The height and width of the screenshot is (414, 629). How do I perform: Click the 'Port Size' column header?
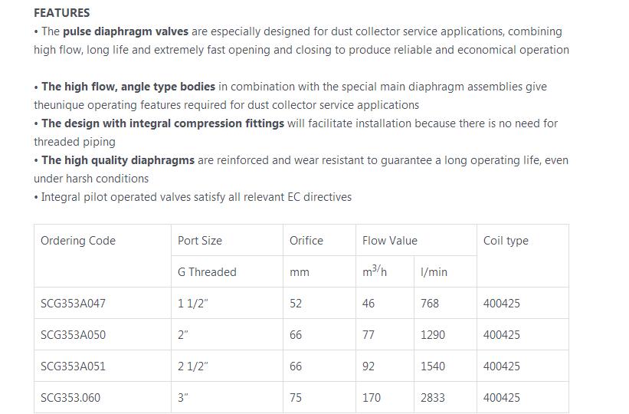click(x=200, y=241)
